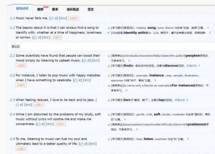The width and height of the screenshot is (215, 154).
Task: Click book icon beside people synonyms tip
Action: click(x=109, y=56)
